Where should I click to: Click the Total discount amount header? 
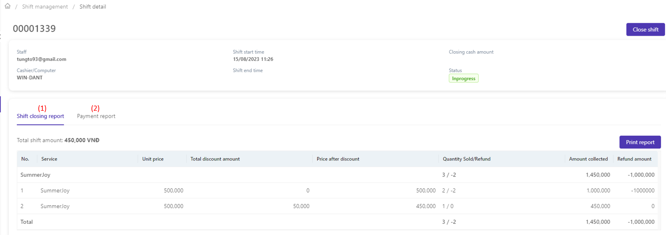pyautogui.click(x=215, y=159)
